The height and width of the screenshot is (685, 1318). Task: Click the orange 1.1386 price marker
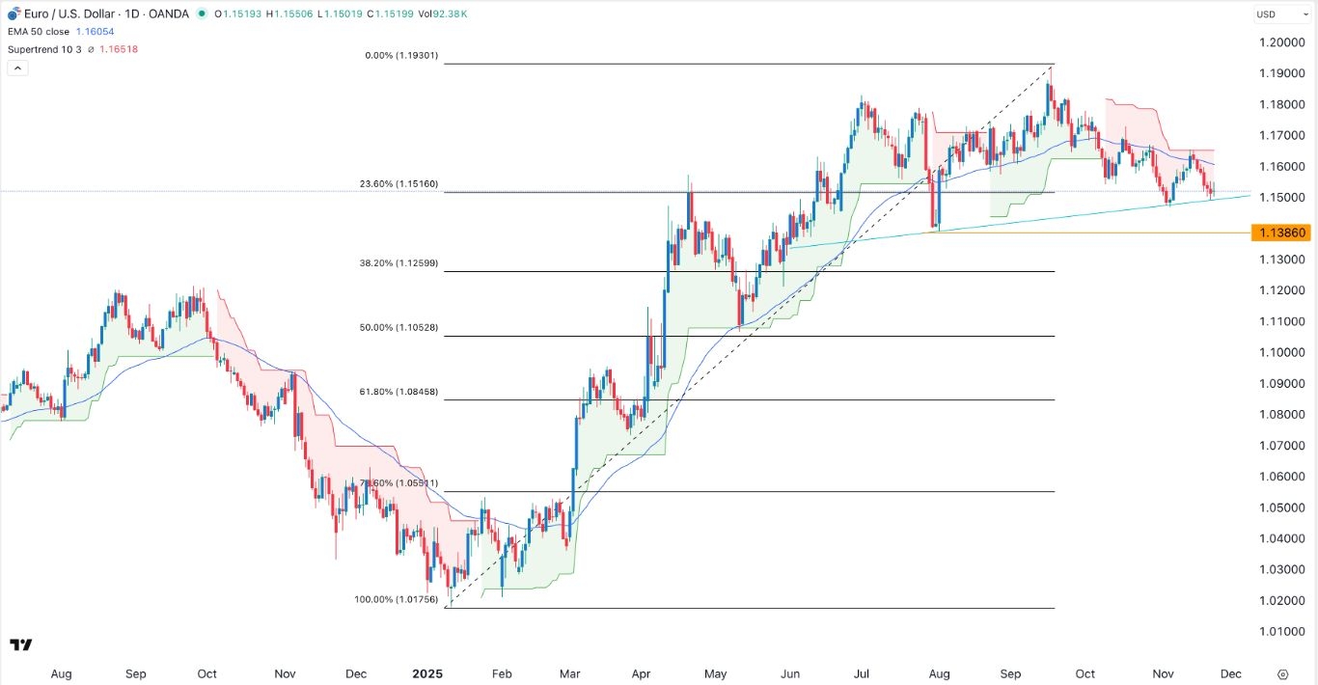tap(1281, 233)
